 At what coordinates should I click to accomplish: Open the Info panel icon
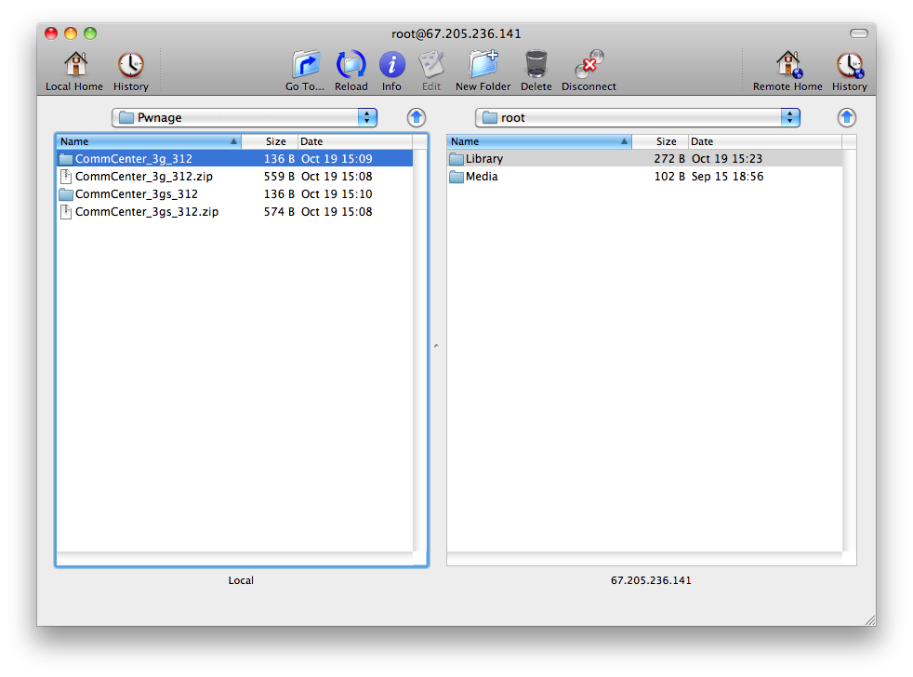click(391, 65)
